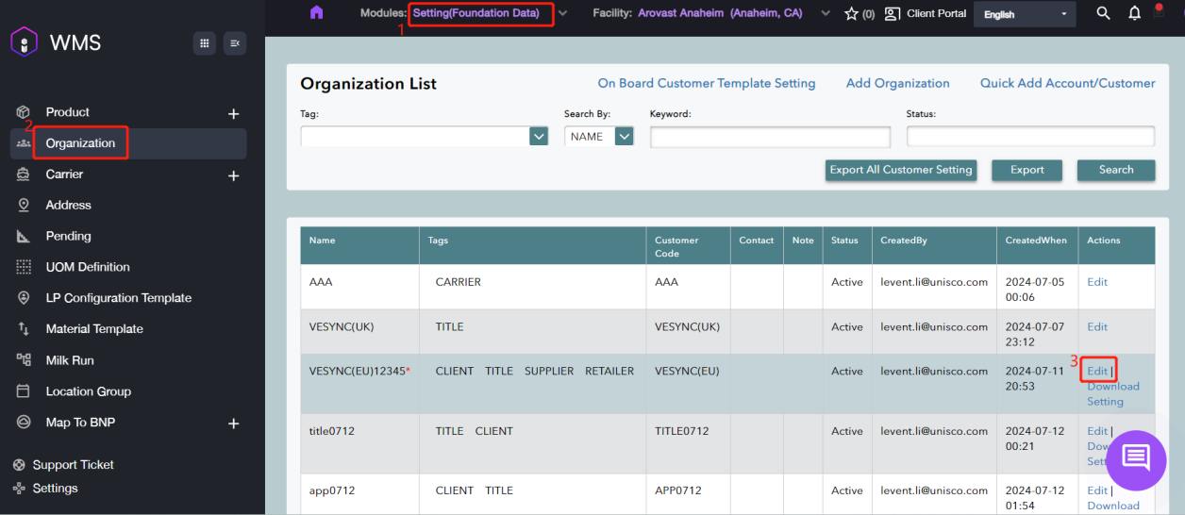Click the Export All Customer Setting button
The image size is (1185, 515).
[x=900, y=170]
